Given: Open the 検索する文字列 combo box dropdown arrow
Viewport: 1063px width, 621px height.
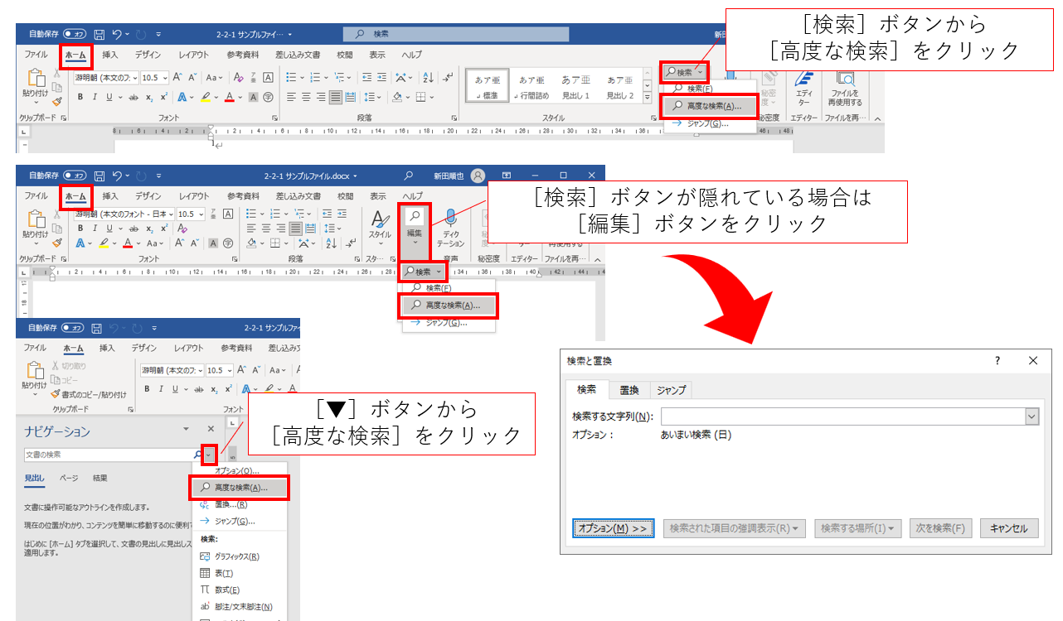Looking at the screenshot, I should (x=1031, y=416).
